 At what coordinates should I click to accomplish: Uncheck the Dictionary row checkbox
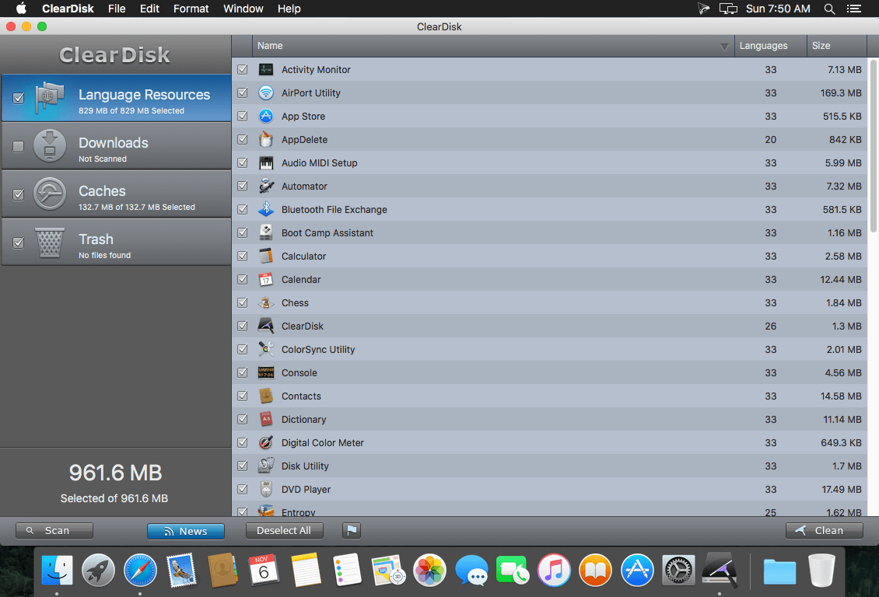pyautogui.click(x=243, y=420)
